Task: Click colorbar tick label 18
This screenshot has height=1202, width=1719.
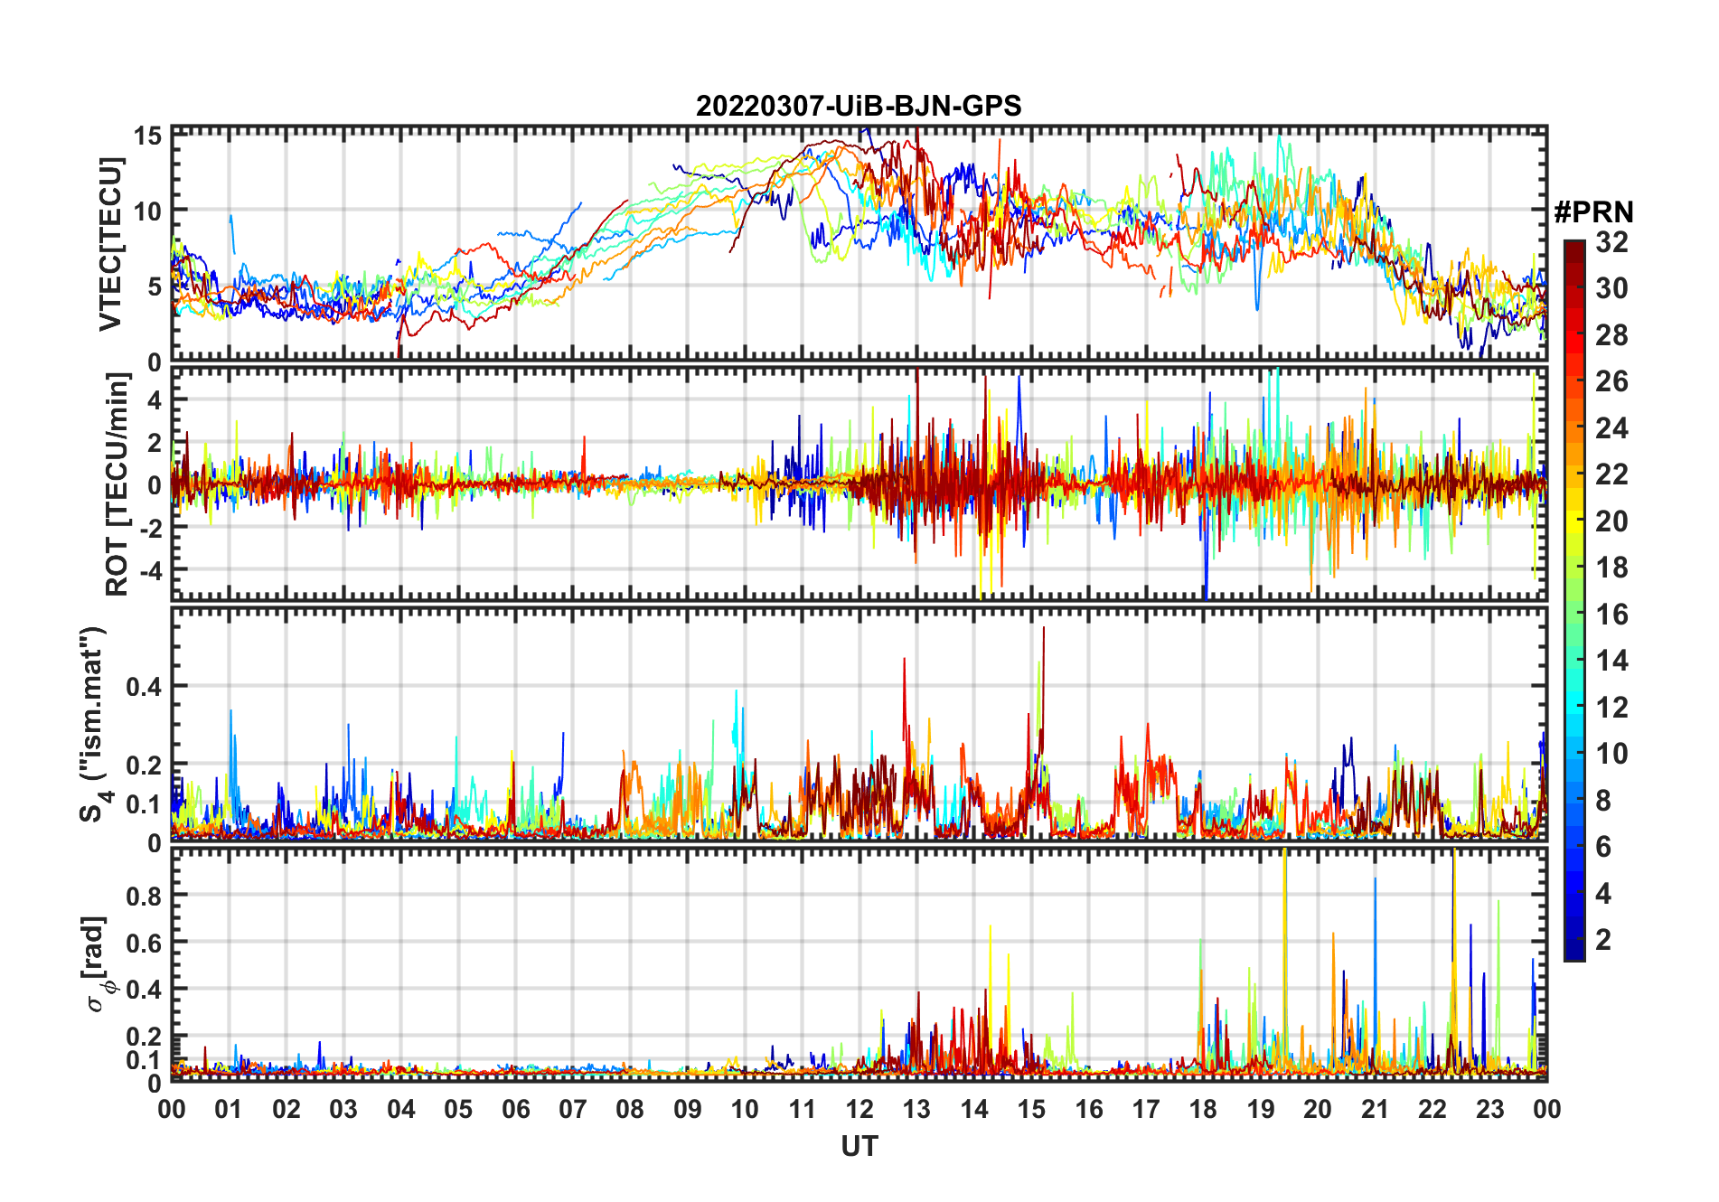Action: (x=1611, y=568)
